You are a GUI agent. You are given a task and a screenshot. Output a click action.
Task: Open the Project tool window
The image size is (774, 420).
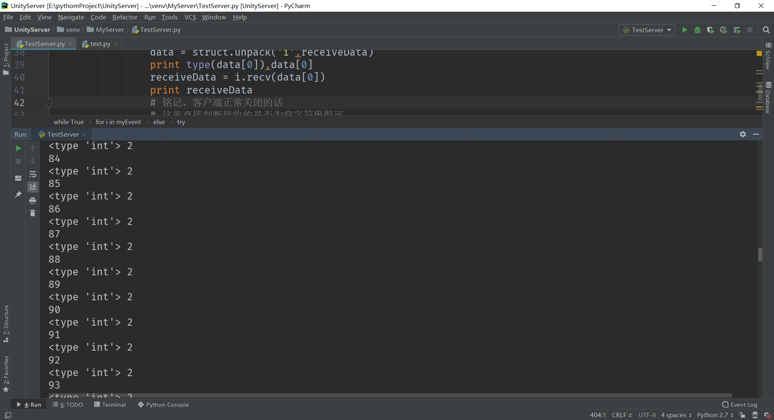(6, 59)
